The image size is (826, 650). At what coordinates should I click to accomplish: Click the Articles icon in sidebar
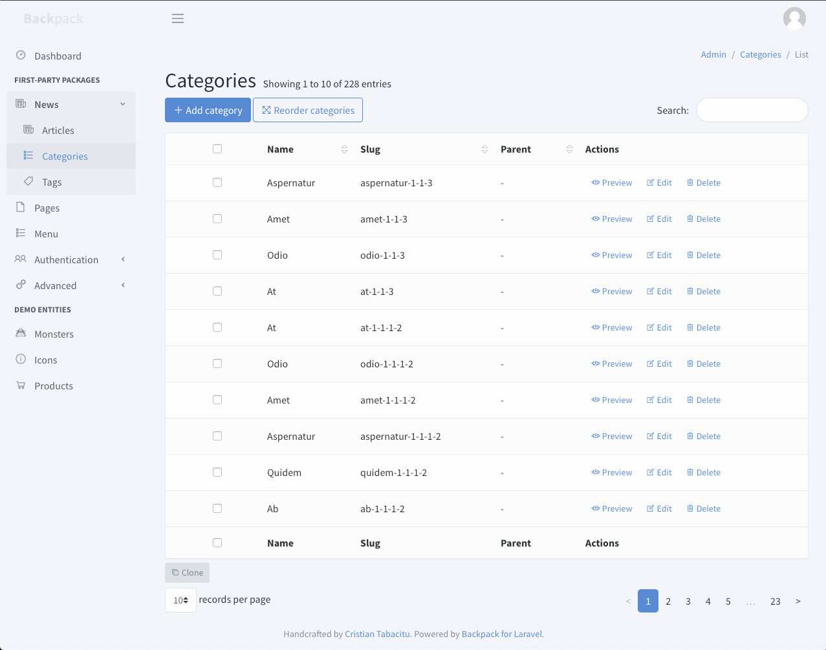[28, 130]
